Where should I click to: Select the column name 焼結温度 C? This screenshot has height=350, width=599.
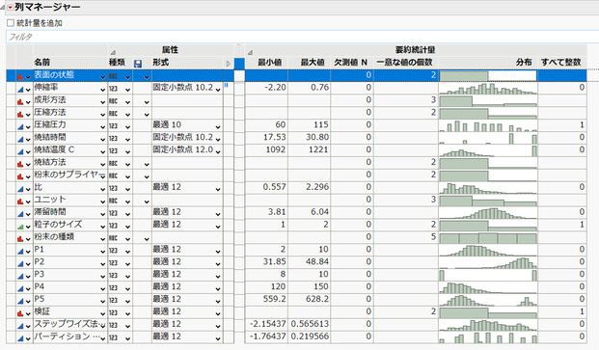click(x=54, y=149)
